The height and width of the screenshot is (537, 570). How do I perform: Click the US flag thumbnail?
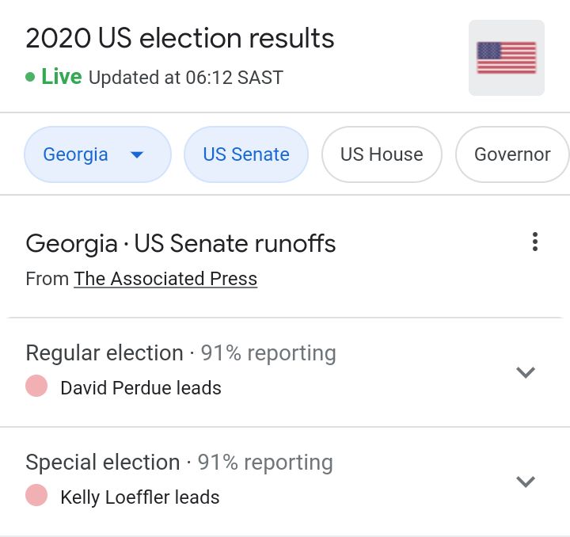click(506, 58)
